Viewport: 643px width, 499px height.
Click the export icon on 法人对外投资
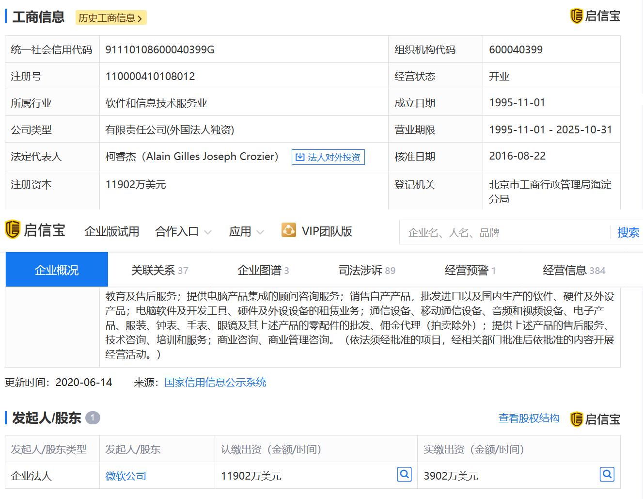pos(299,157)
